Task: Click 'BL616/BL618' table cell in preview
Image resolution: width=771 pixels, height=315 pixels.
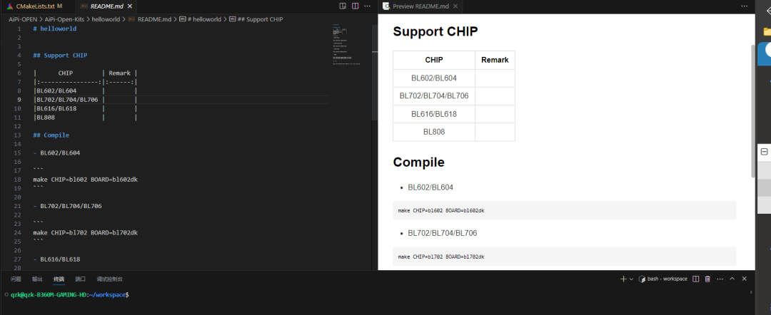Action: point(434,114)
